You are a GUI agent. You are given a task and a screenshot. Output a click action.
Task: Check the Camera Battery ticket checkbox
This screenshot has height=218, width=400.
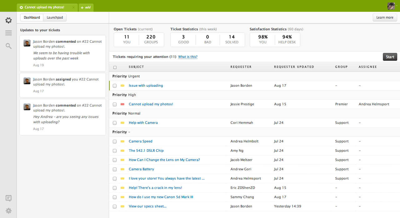coord(115,169)
